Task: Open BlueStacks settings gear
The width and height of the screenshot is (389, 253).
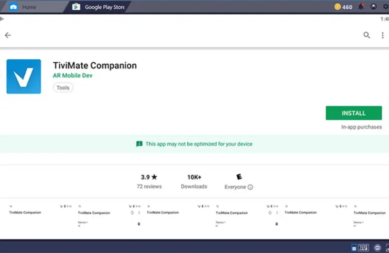Action: 386,7
